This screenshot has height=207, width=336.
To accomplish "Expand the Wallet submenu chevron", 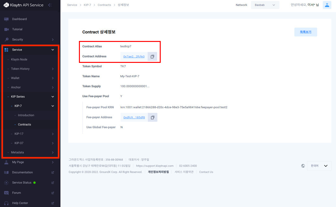I will click(x=53, y=78).
